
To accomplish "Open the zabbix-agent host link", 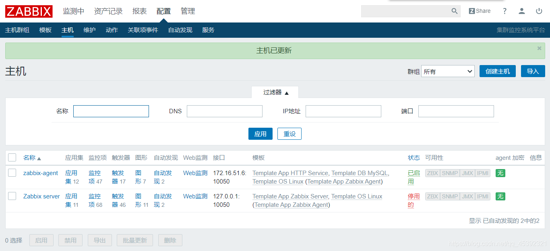I will pos(41,173).
